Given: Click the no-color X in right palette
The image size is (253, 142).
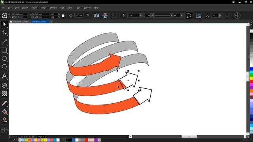Looking at the screenshot, I should pyautogui.click(x=251, y=31).
